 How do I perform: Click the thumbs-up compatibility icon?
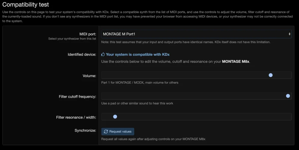point(103,55)
